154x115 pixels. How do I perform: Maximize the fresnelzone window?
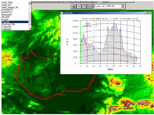(148, 13)
